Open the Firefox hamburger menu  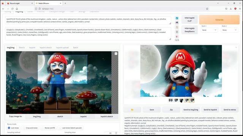pyautogui.click(x=240, y=9)
